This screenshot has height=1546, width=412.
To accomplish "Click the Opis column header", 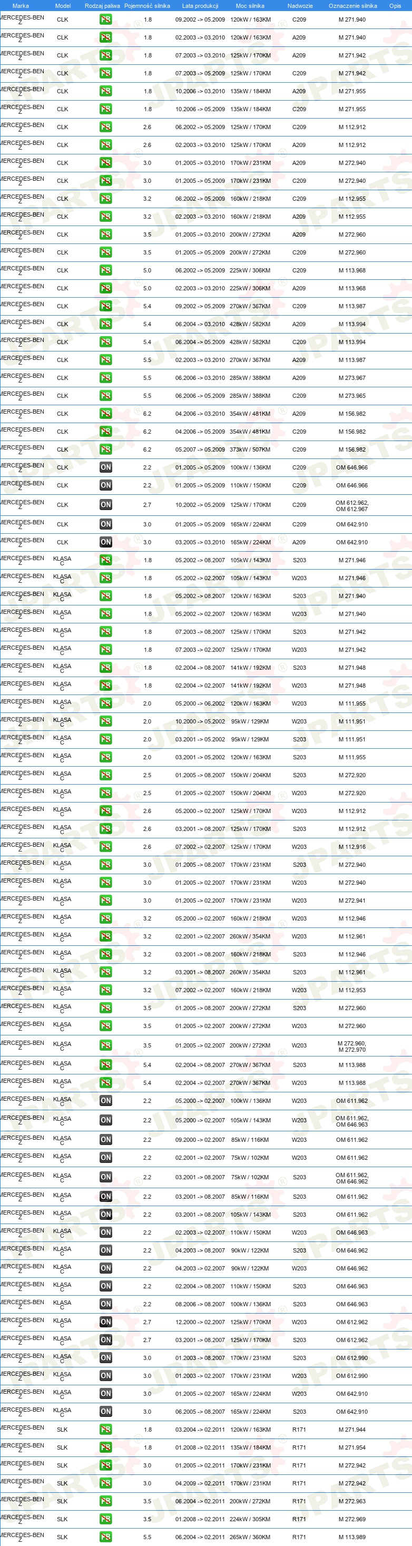I will point(395,5).
